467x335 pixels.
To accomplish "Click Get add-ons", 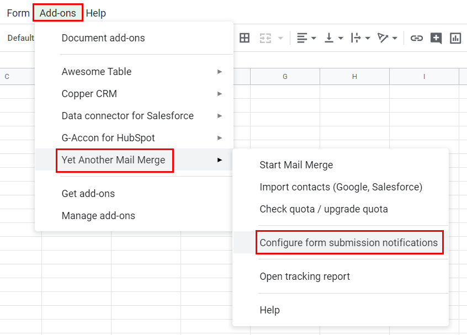I will (x=88, y=194).
